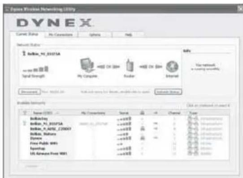Click antenna icon in connected network row
The image size is (243, 178).
[x=24, y=123]
